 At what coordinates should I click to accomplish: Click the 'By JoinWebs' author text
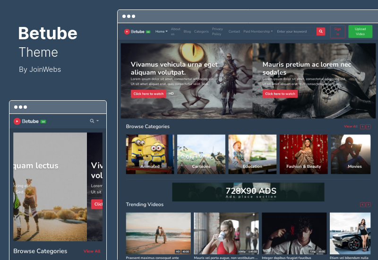tap(40, 69)
